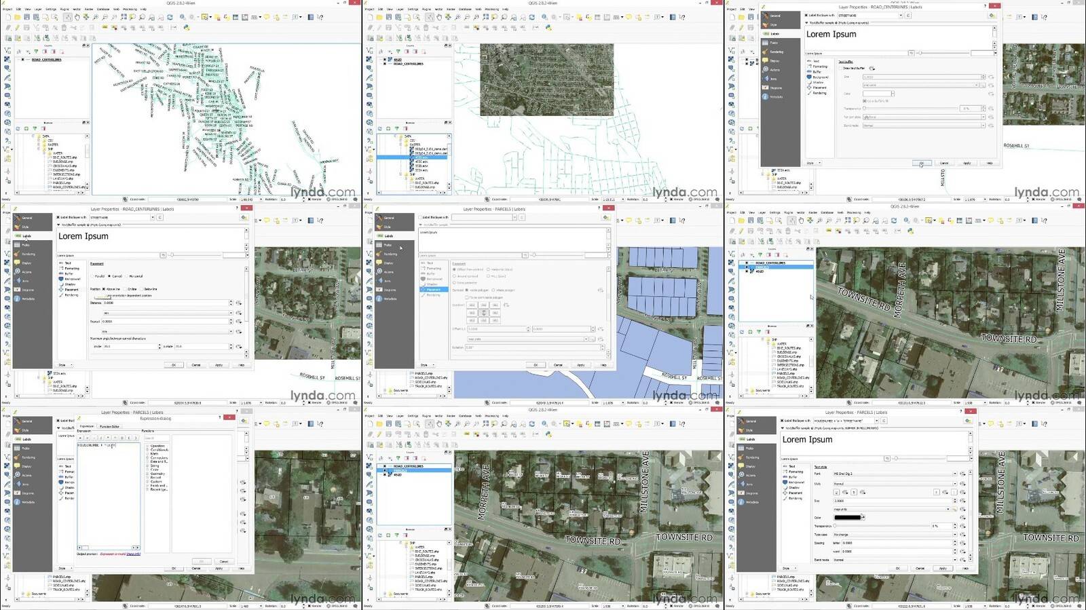The width and height of the screenshot is (1086, 610).
Task: Check 'On line' in ROAD_CENTERLINES Placement dialog
Action: click(x=125, y=289)
